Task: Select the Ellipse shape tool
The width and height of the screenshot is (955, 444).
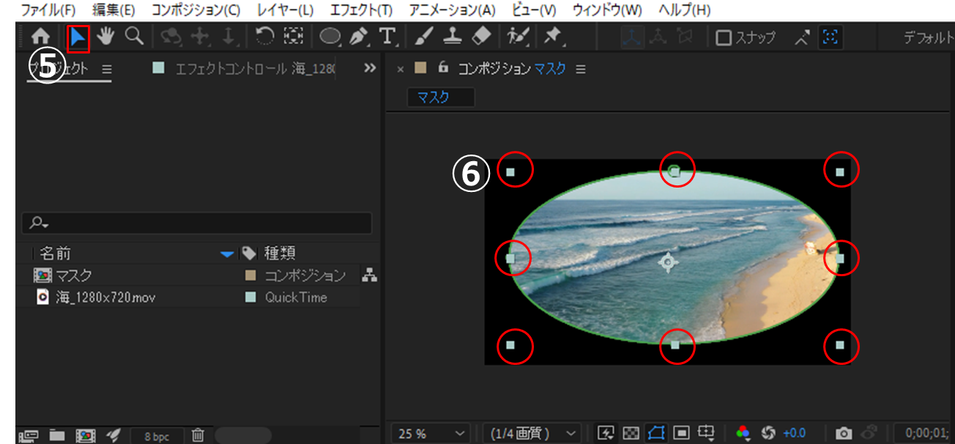Action: coord(330,37)
